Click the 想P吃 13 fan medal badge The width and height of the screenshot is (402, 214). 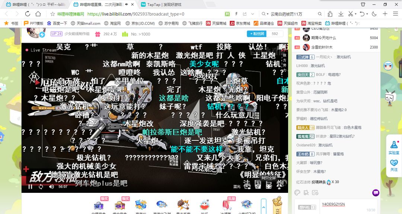[307, 207]
